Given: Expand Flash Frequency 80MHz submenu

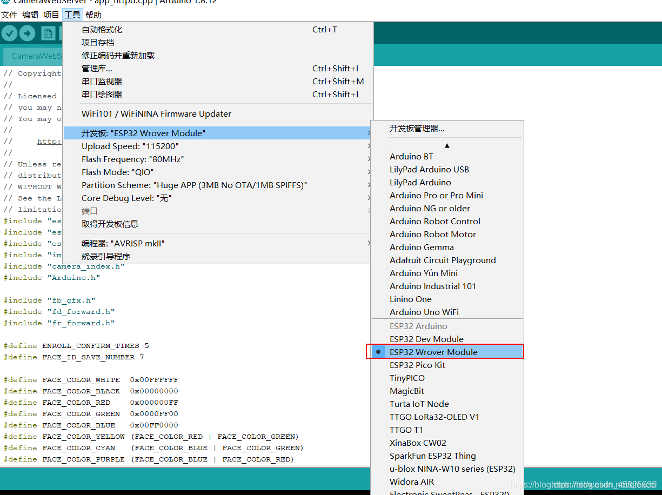Looking at the screenshot, I should (218, 159).
